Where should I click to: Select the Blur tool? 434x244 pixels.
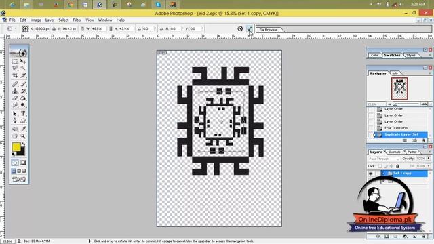[x=15, y=105]
